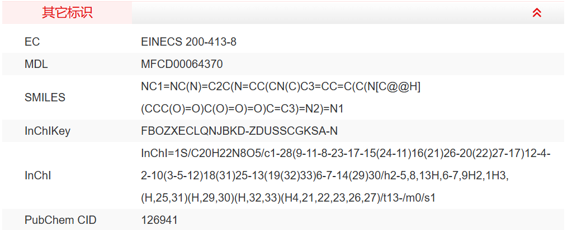The height and width of the screenshot is (230, 572).
Task: Click the SMILES line starting with NC1=NC(N)
Action: (281, 87)
